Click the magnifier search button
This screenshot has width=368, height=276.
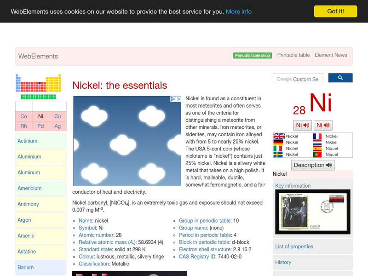(x=340, y=78)
